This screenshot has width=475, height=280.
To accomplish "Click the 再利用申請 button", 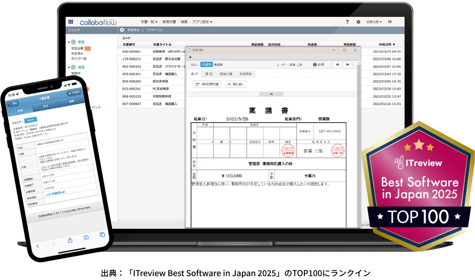I will point(207,84).
